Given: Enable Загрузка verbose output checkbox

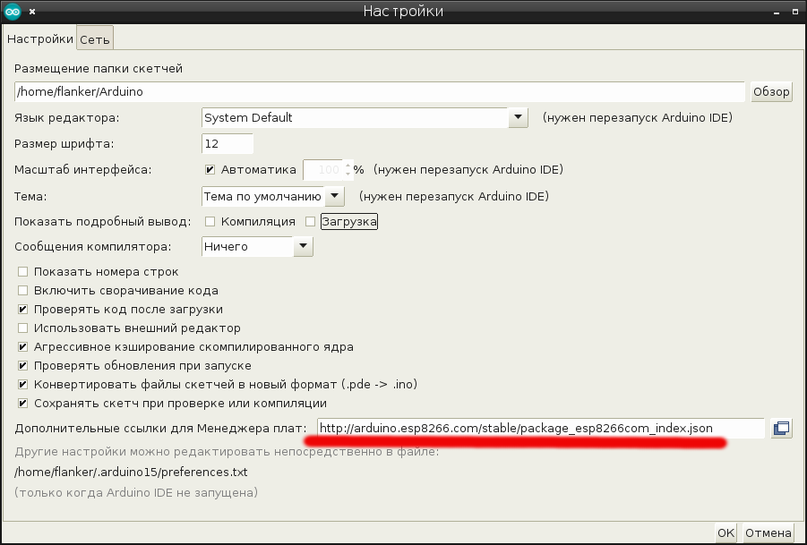Looking at the screenshot, I should (x=310, y=222).
